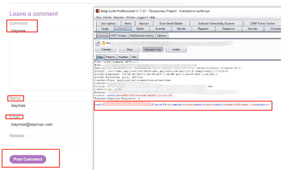Screen dimensions: 282x170
Task: Switch to the Intruder tool tab
Action: click(x=182, y=29)
